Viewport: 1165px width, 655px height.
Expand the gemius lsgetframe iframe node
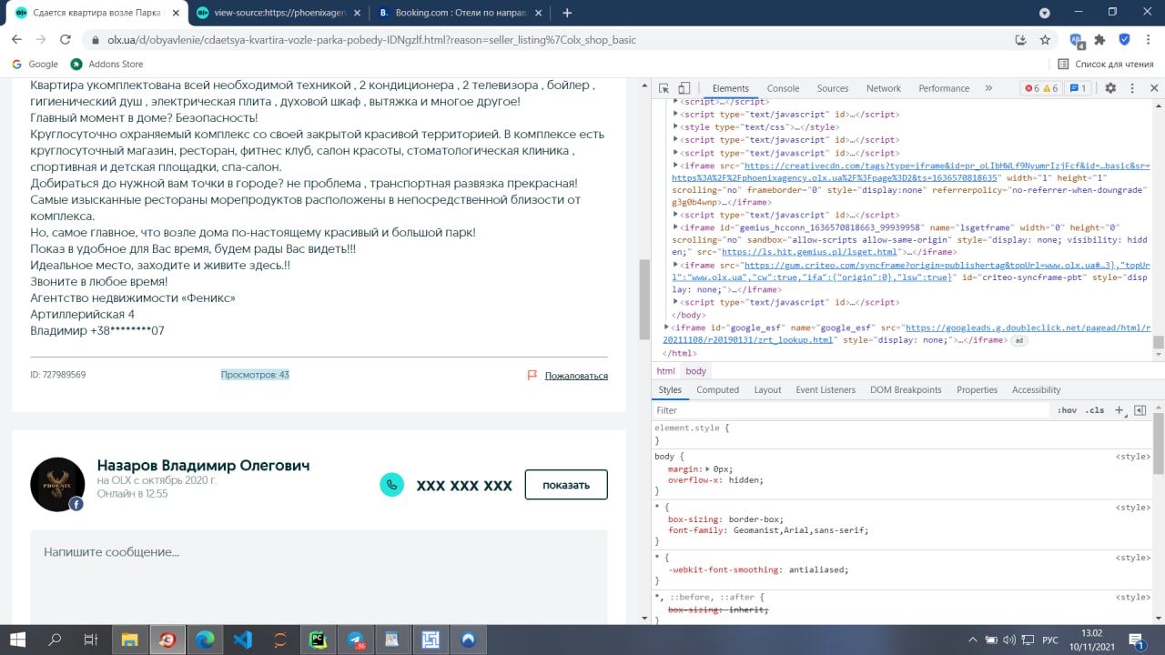pyautogui.click(x=675, y=227)
